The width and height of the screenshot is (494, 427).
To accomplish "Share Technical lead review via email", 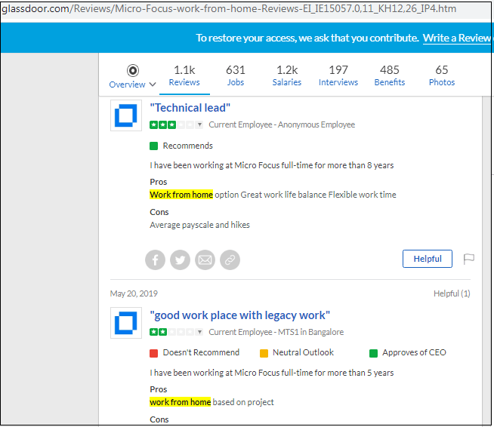I will (x=205, y=260).
